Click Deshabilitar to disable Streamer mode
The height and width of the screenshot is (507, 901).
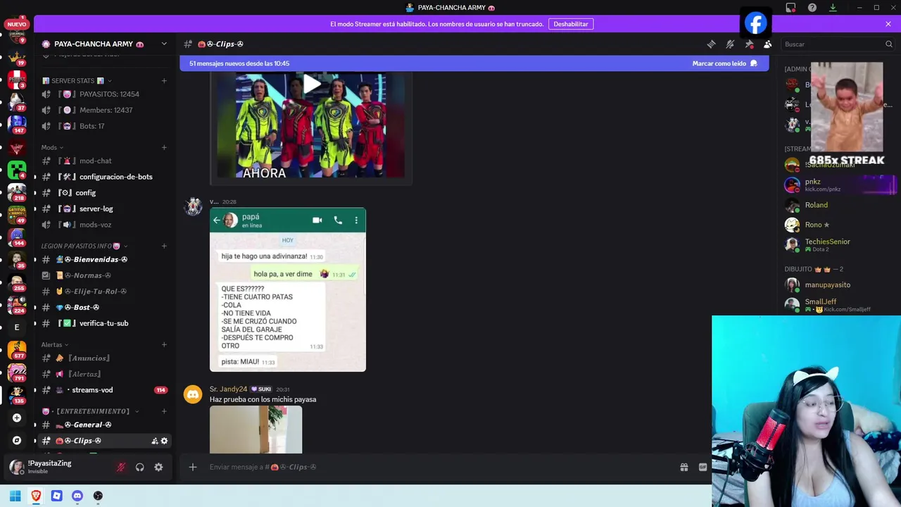(x=571, y=24)
